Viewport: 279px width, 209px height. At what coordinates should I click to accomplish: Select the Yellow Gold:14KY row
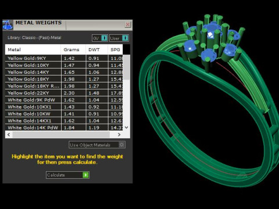(x=64, y=72)
